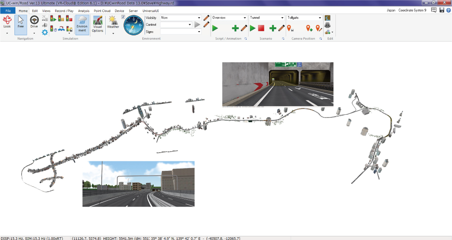Viewport: 452px width, 240px height.
Task: Switch to the Views ribbon tab
Action: click(46, 11)
